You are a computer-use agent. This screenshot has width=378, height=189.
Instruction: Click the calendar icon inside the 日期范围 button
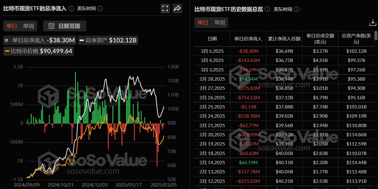point(51,26)
